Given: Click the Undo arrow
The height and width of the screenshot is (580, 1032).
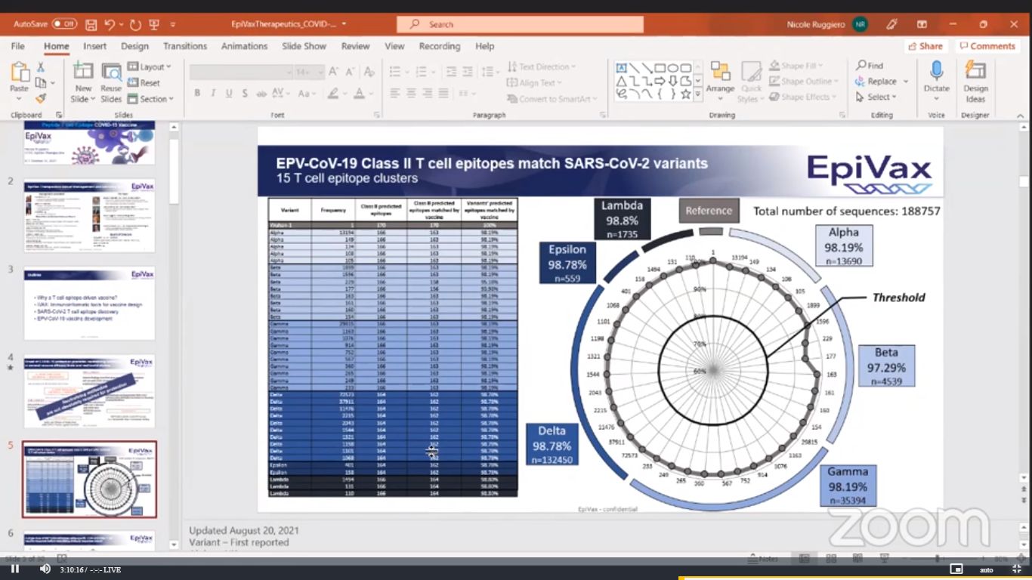Looking at the screenshot, I should tap(110, 24).
